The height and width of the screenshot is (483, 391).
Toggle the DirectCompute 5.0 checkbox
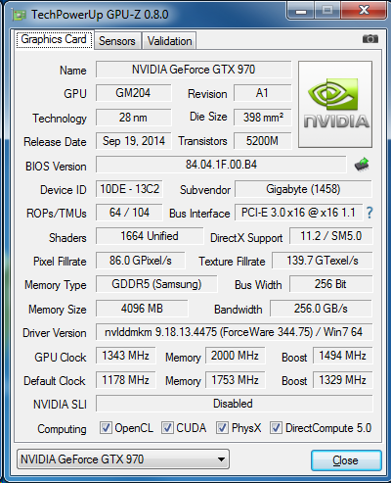coord(276,427)
